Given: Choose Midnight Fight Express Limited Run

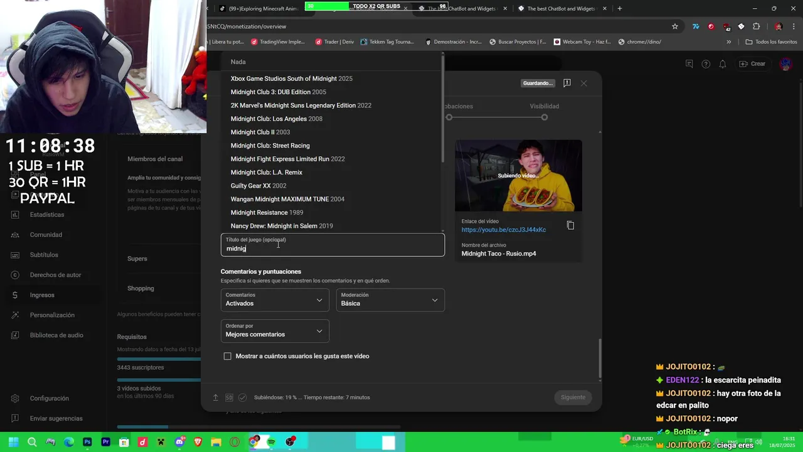Looking at the screenshot, I should tap(332, 159).
